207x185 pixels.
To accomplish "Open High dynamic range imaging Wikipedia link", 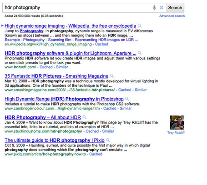I will 71,26.
